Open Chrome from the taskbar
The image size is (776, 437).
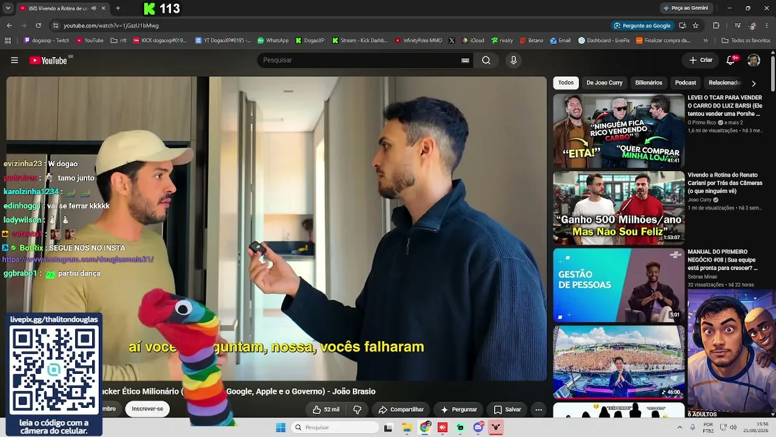click(425, 427)
